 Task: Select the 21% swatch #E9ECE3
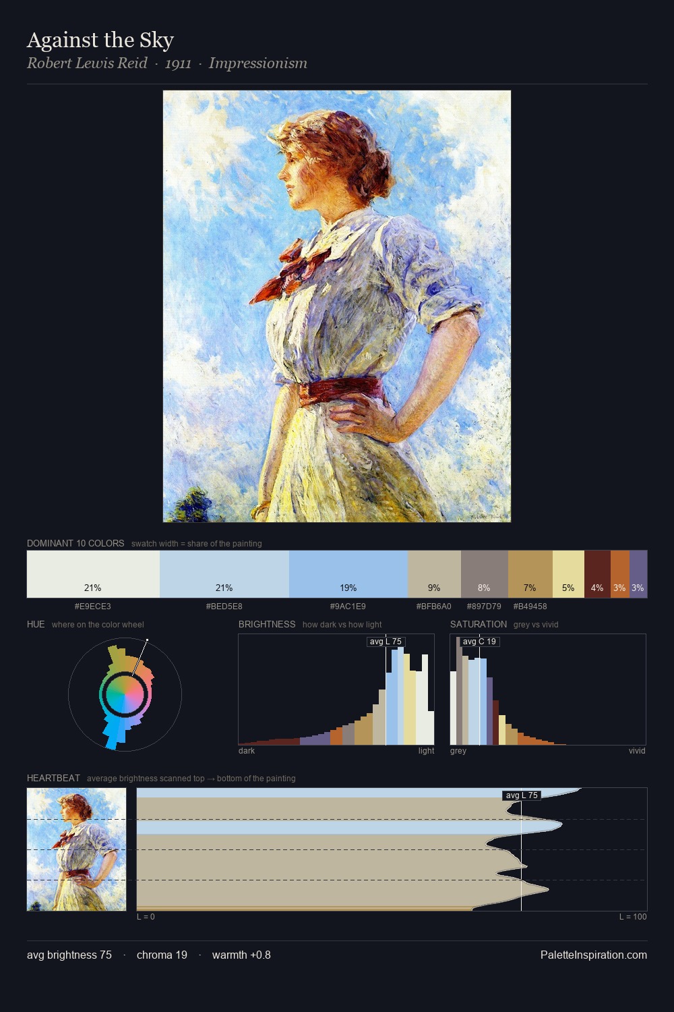[x=93, y=574]
